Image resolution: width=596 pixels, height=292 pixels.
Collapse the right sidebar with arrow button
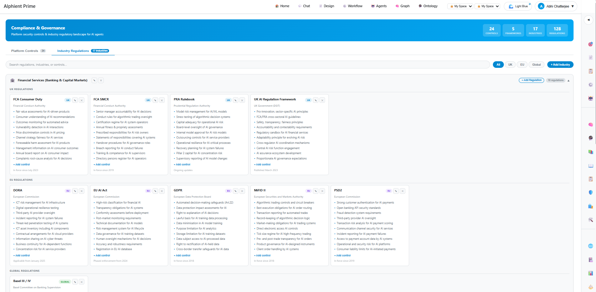588,20
